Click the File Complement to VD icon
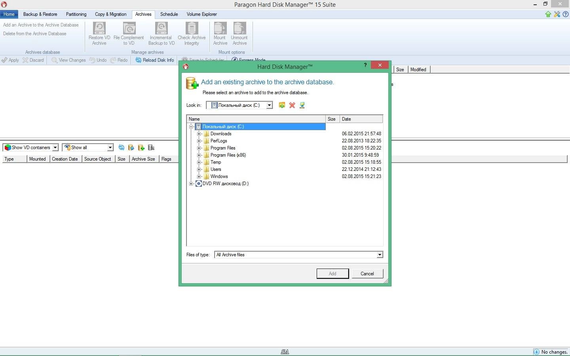This screenshot has height=356, width=570. point(129,28)
